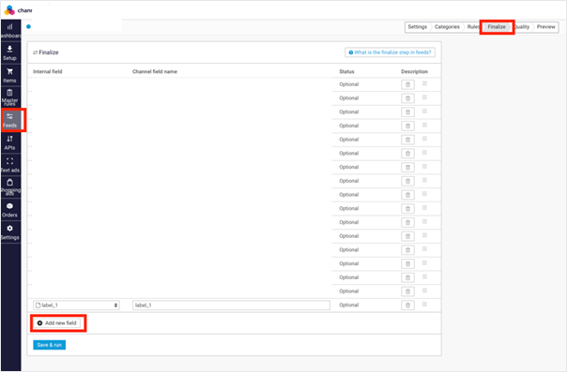This screenshot has width=567, height=372.
Task: Switch to the Categories step tab
Action: click(x=447, y=26)
